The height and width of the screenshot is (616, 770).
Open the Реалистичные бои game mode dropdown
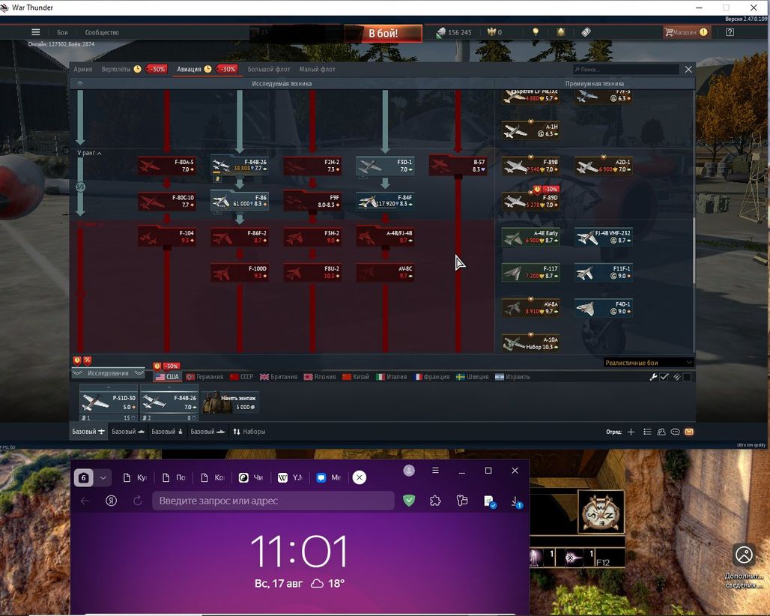tap(648, 363)
